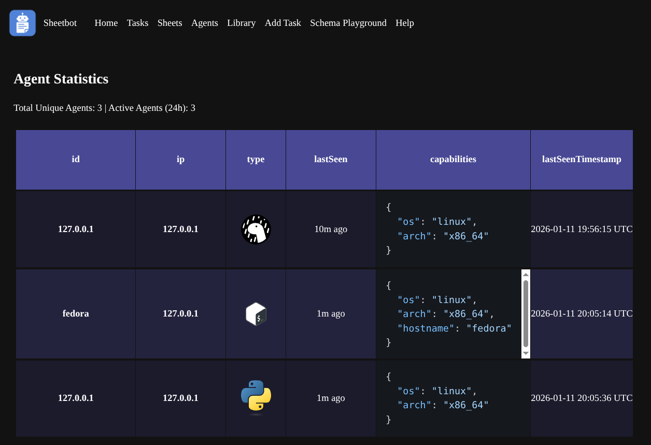This screenshot has height=445, width=651.
Task: Select the fedora agent id cell
Action: [76, 313]
